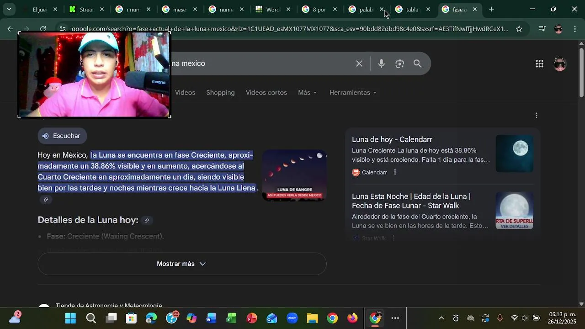Open the taskbar clock showing 06:13 p. m.
585x329 pixels.
point(562,318)
